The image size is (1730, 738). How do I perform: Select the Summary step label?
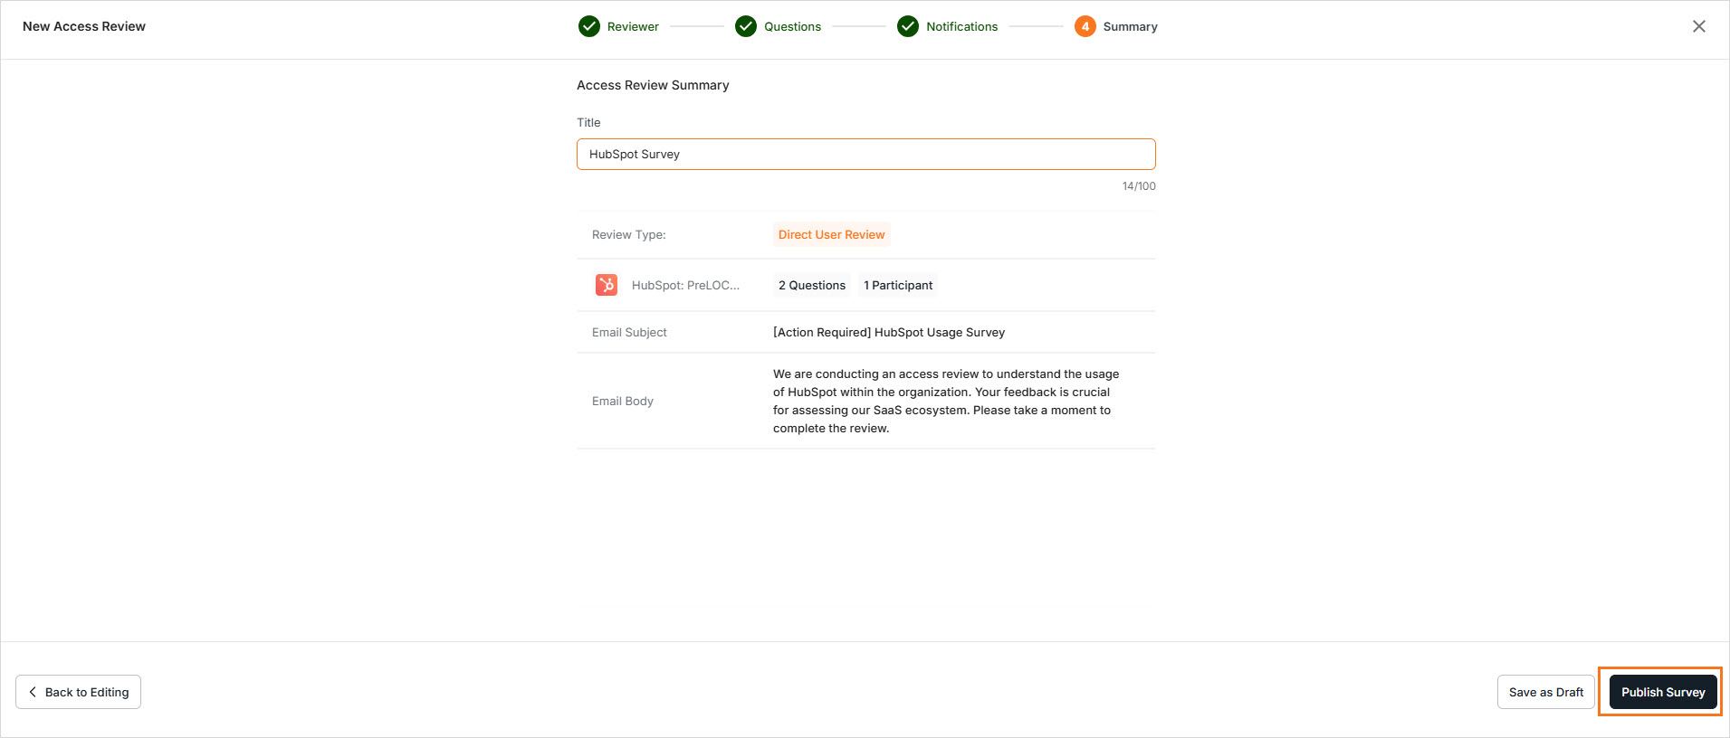pyautogui.click(x=1130, y=26)
